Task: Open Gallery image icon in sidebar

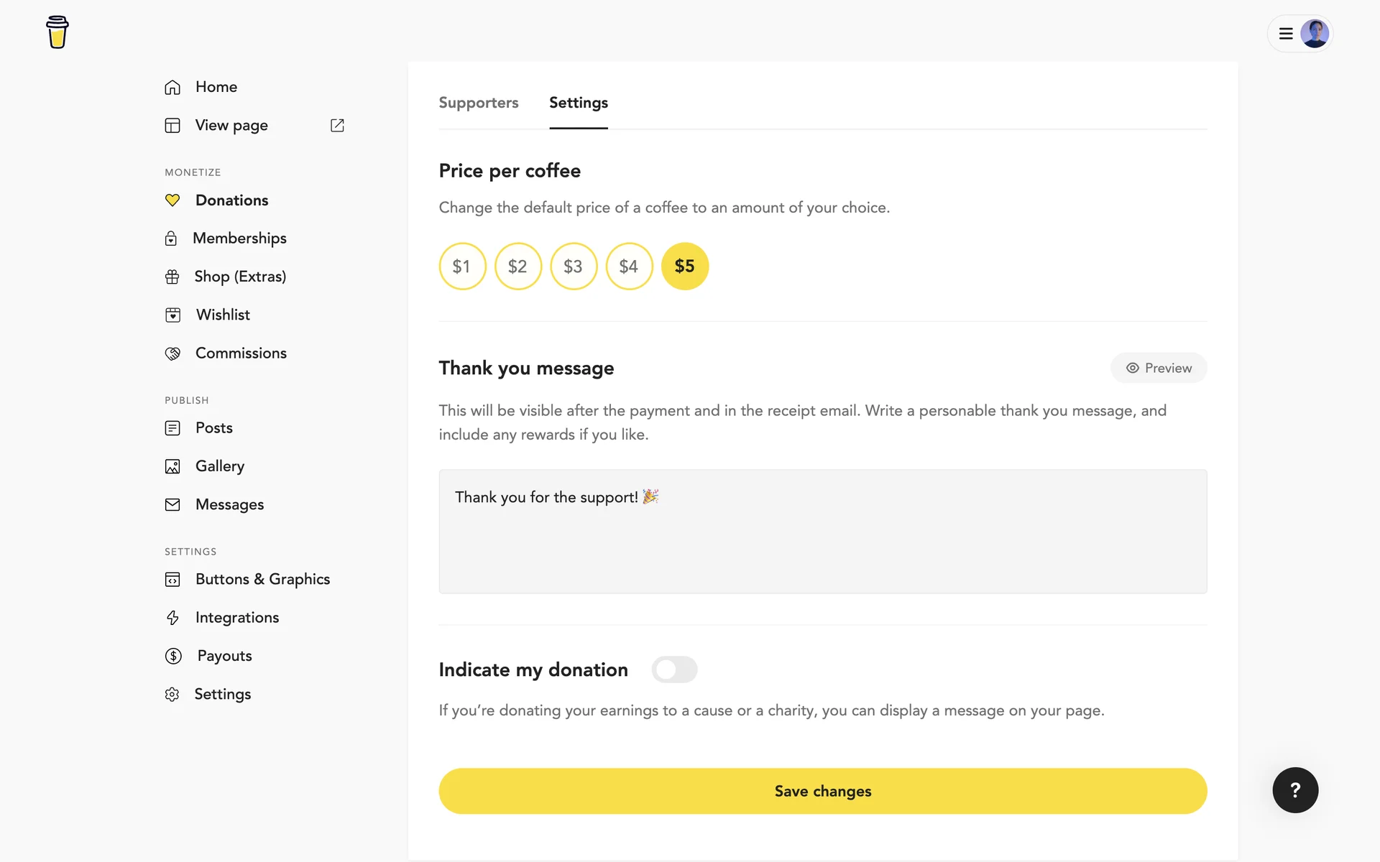Action: coord(172,466)
